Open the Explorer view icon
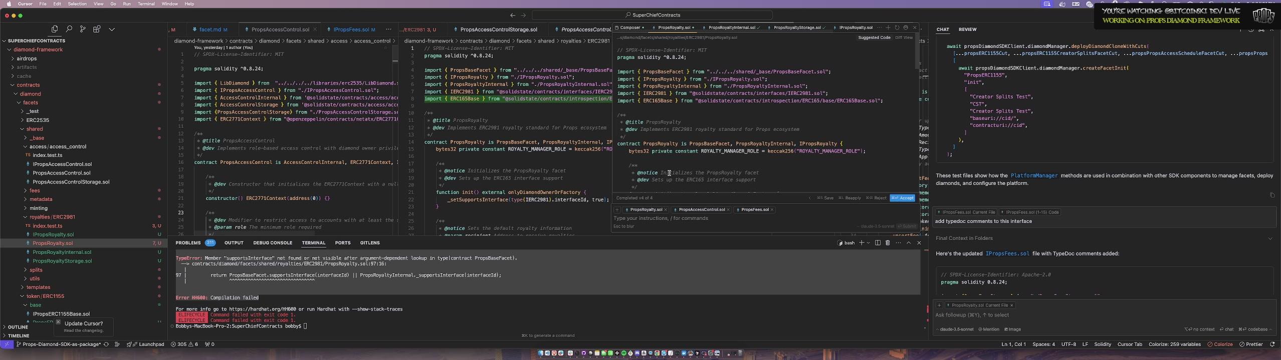 (55, 29)
